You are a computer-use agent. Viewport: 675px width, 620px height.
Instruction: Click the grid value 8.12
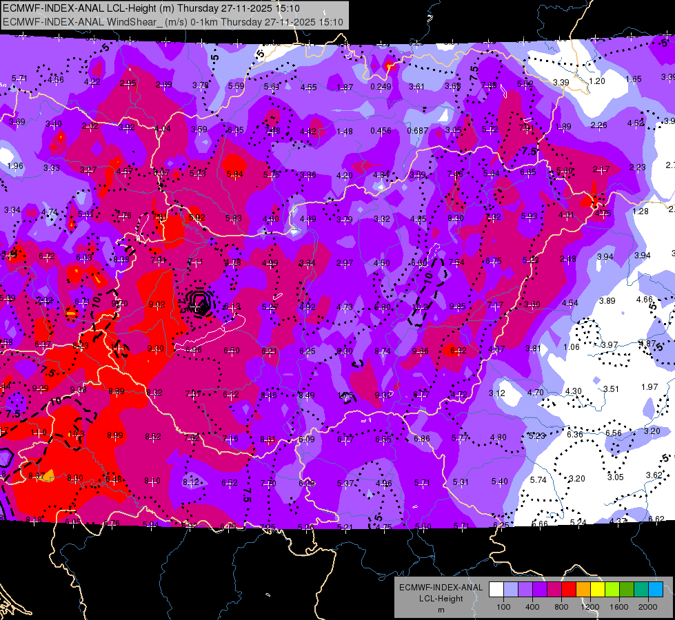pos(191,482)
